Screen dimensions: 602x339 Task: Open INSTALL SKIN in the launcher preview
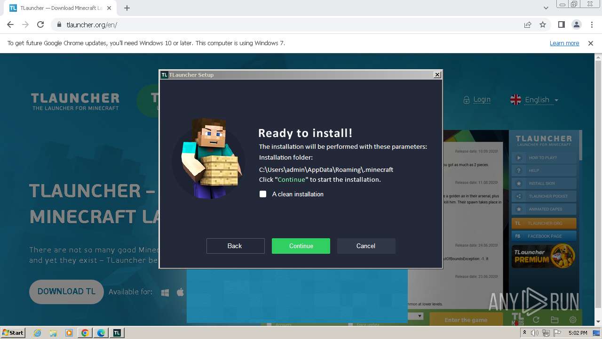click(x=544, y=183)
